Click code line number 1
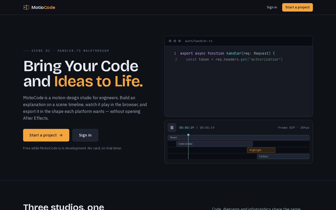 point(175,53)
